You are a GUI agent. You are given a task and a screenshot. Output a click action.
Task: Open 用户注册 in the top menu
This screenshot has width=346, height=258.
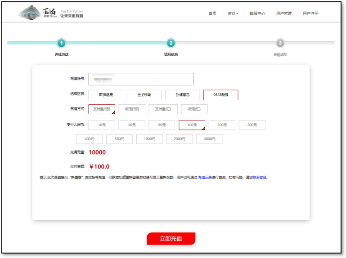click(x=310, y=13)
